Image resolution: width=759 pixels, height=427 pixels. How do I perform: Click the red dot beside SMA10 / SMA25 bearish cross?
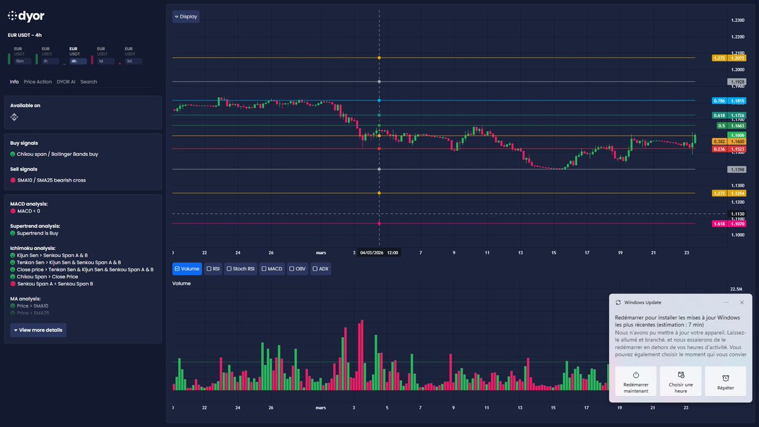(x=12, y=180)
